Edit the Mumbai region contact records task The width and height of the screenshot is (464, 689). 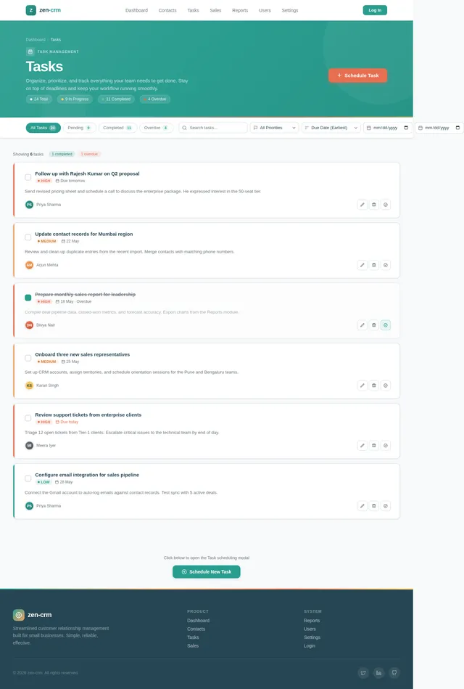click(x=362, y=265)
